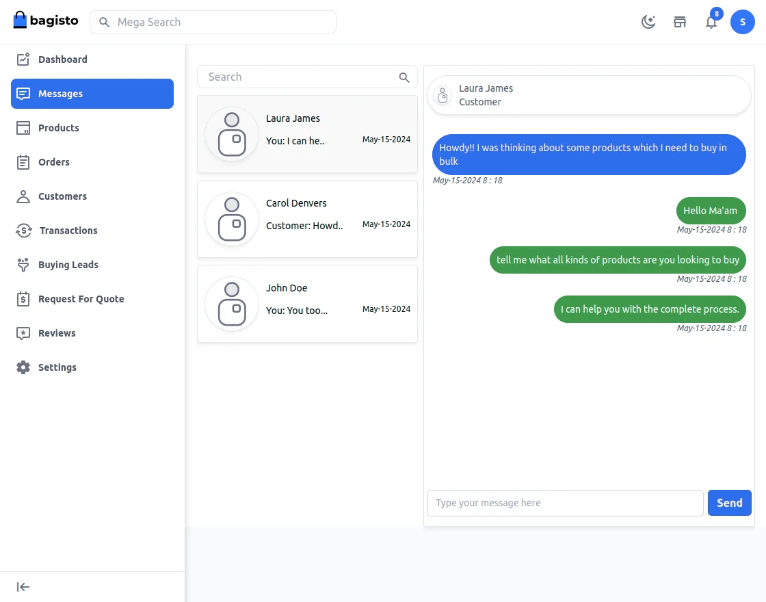Viewport: 766px width, 602px height.
Task: Open the Customers section
Action: (62, 196)
